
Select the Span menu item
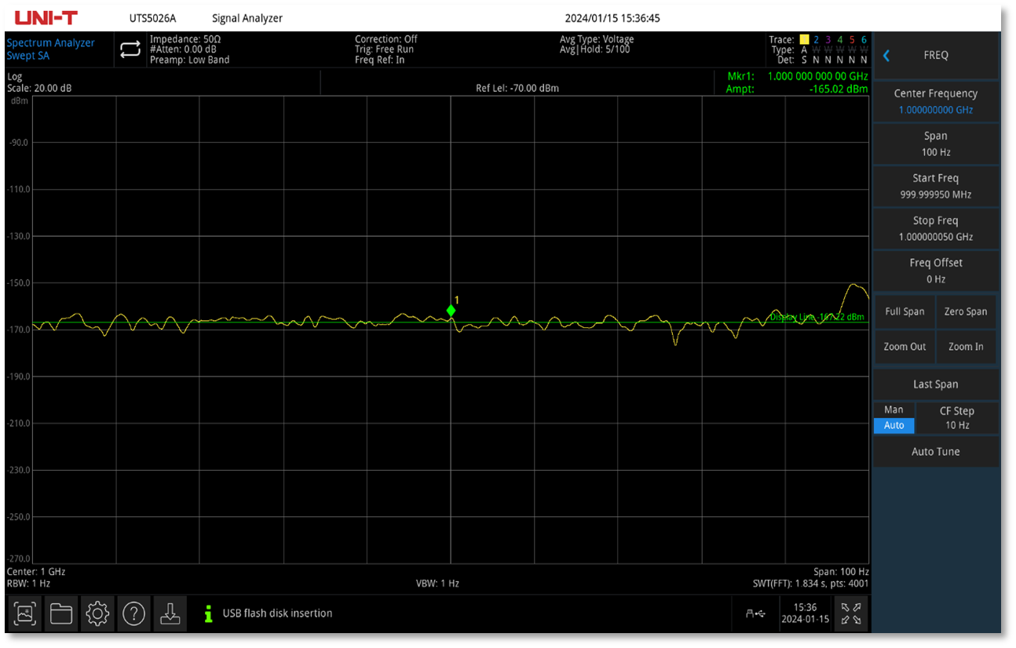coord(935,144)
